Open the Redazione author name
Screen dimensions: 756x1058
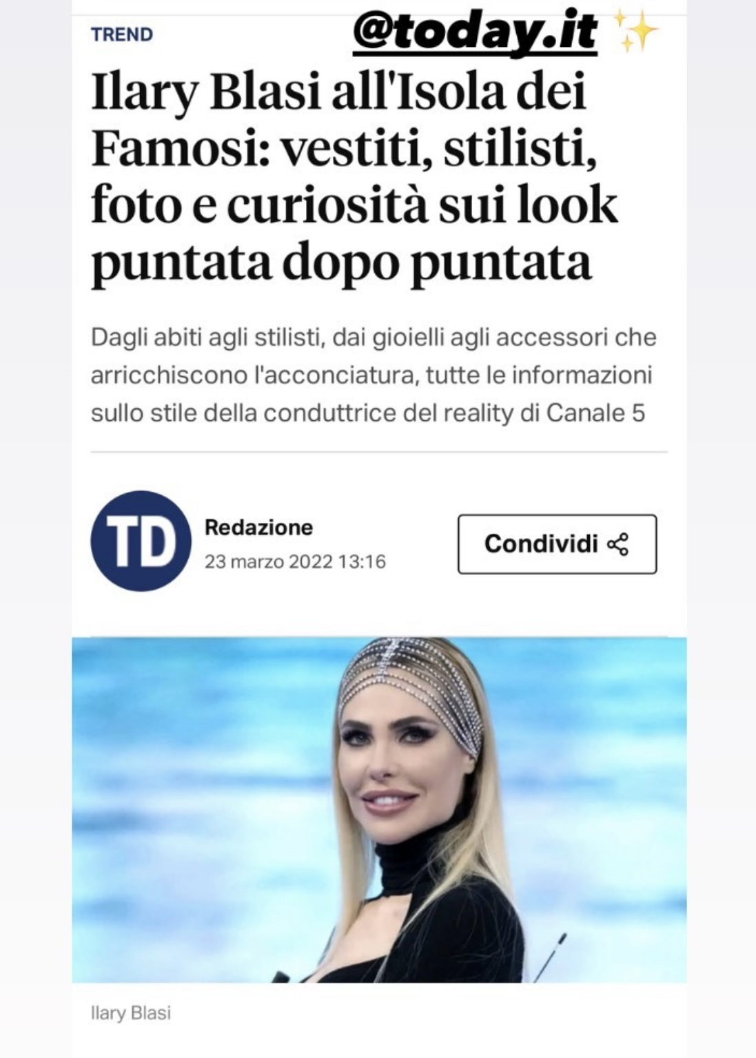(x=258, y=528)
